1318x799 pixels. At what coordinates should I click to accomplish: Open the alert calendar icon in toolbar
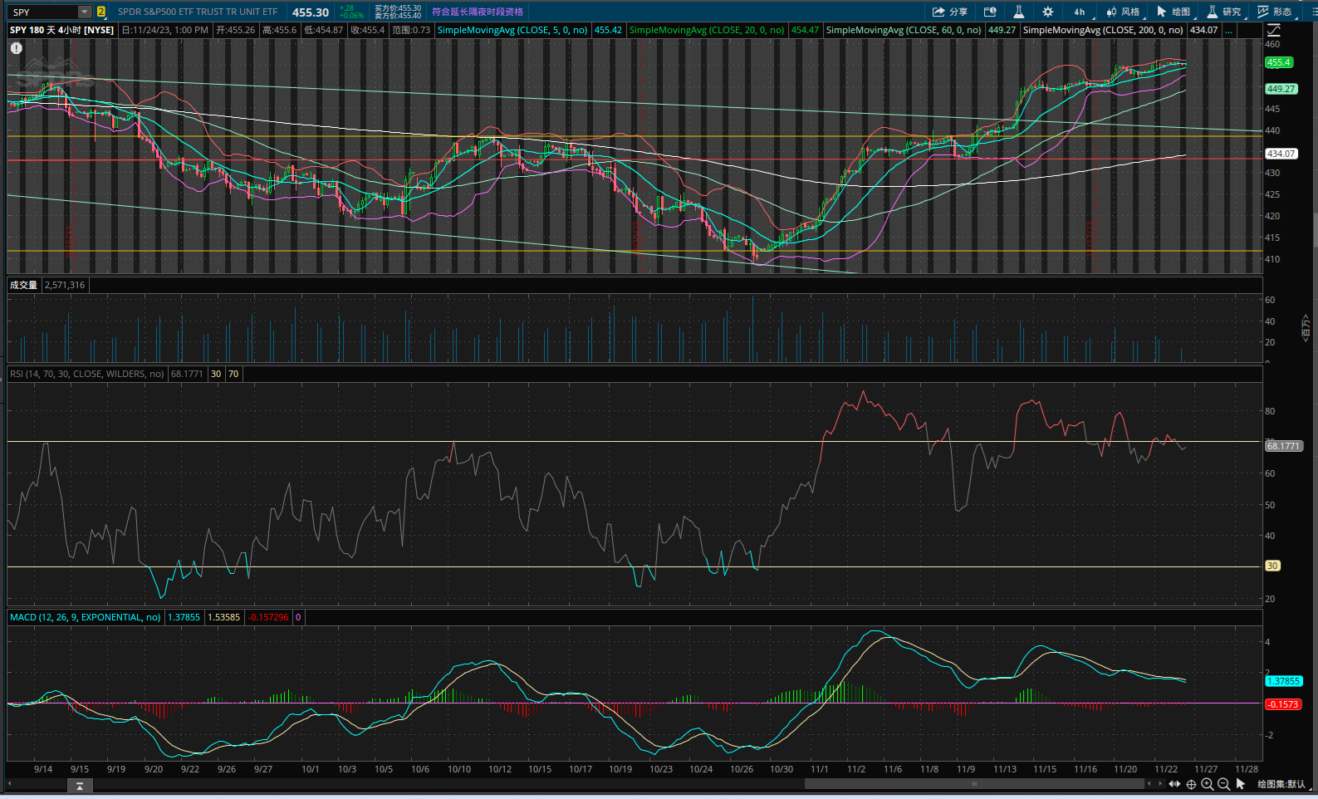coord(990,12)
